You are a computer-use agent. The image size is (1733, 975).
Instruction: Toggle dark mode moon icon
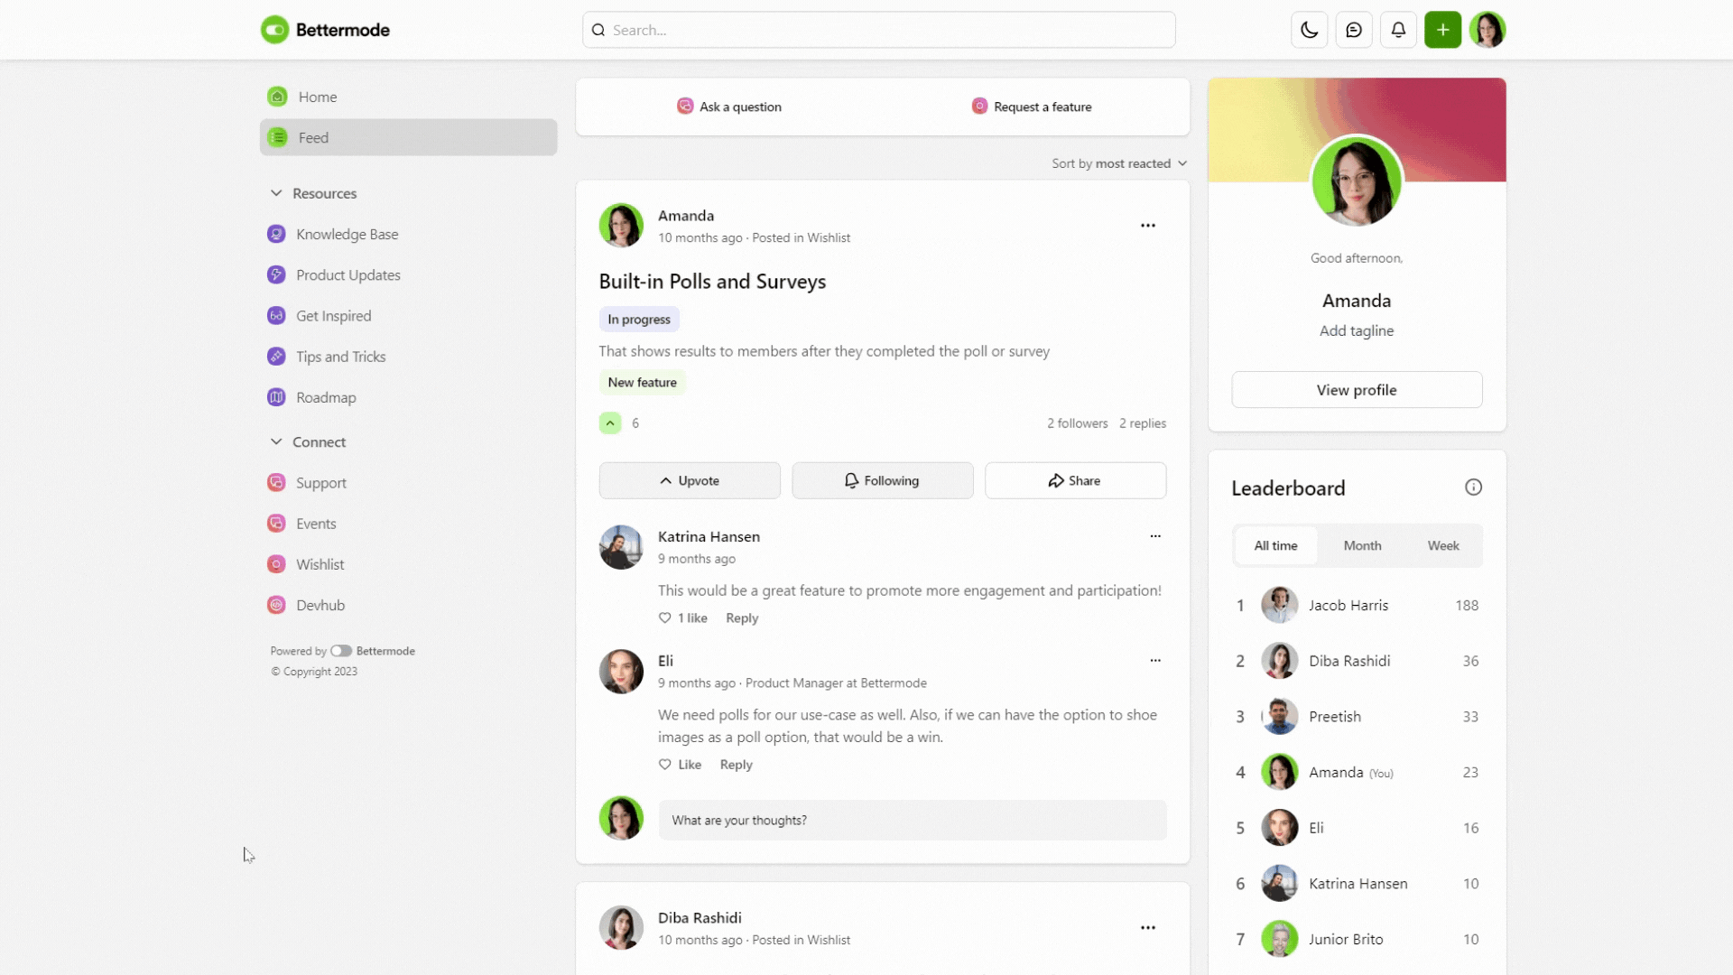click(1309, 30)
